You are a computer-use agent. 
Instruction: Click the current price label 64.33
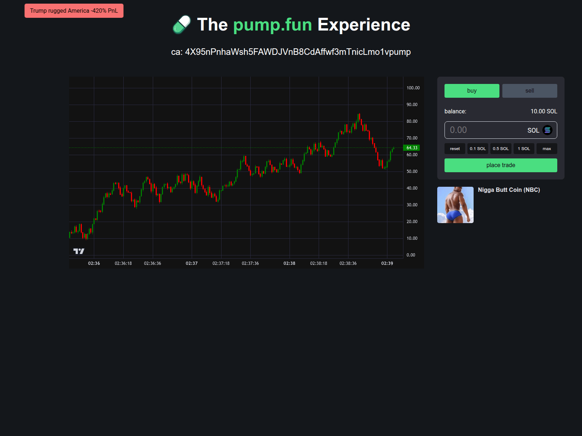point(412,148)
